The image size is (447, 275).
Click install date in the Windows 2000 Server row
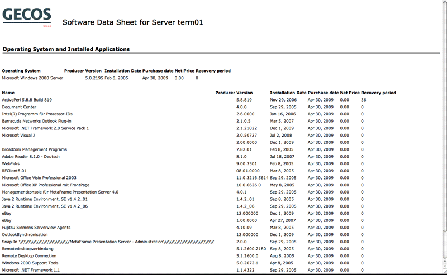click(116, 78)
